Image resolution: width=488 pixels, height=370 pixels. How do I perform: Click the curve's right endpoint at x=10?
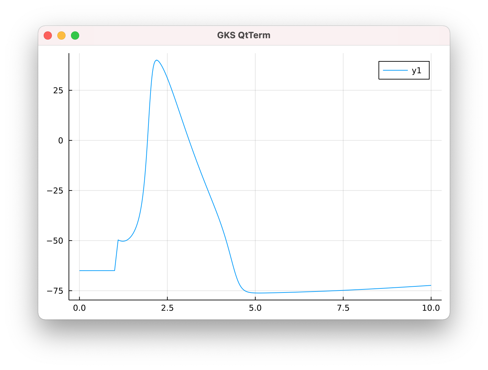tap(431, 285)
